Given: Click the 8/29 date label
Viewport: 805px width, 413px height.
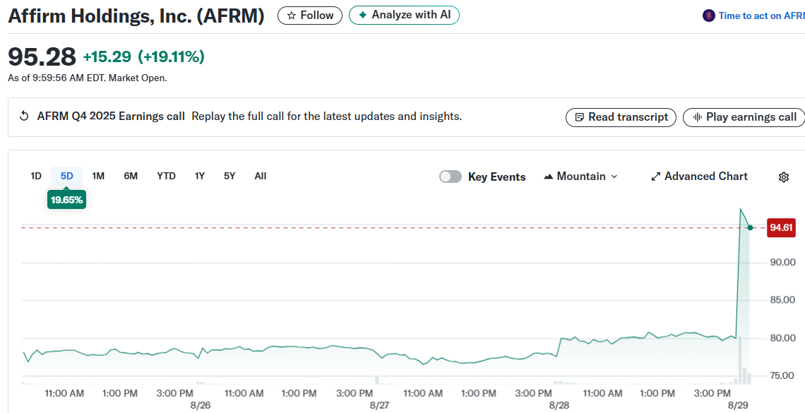Looking at the screenshot, I should click(x=738, y=405).
